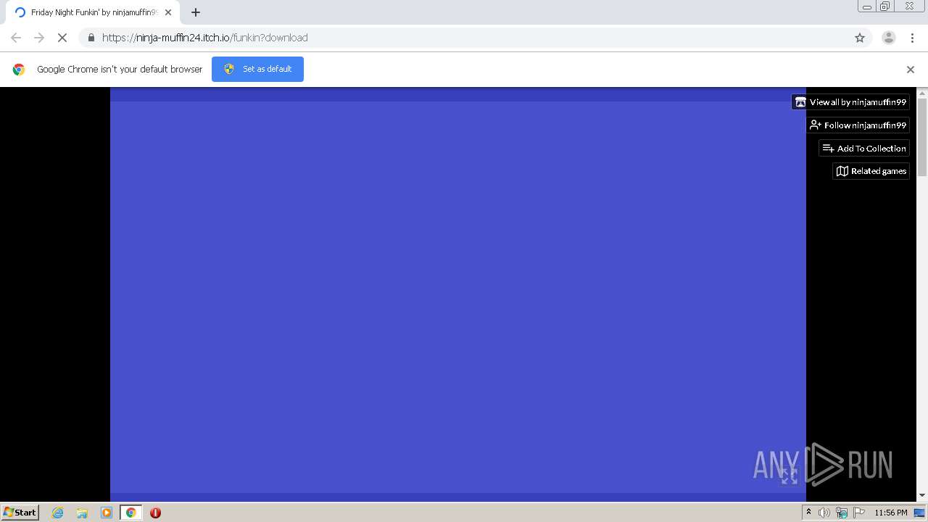Viewport: 928px width, 522px height.
Task: Launch Internet Explorer from the taskbar
Action: [x=58, y=513]
